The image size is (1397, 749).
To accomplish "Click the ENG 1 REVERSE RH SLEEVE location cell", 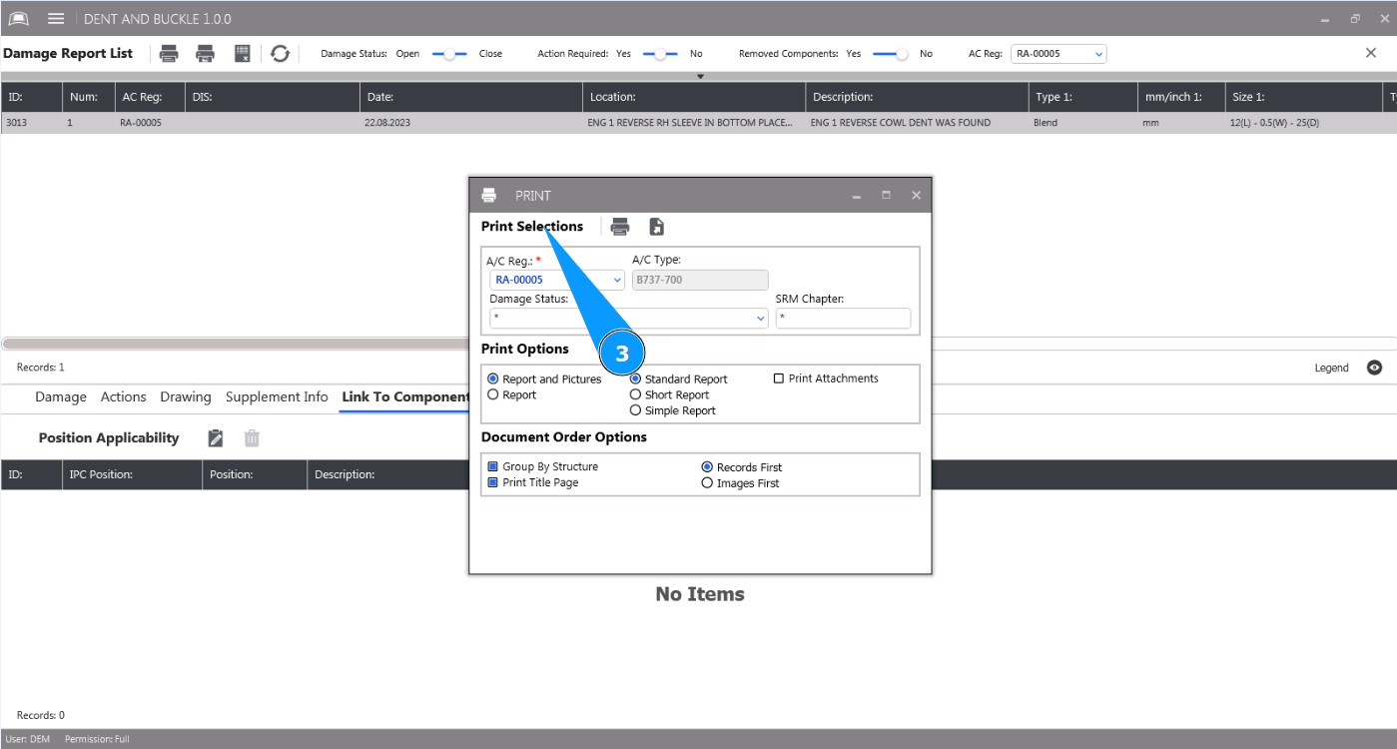I will 694,123.
